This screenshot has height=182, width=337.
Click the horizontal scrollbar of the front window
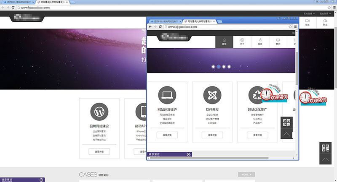209,158
